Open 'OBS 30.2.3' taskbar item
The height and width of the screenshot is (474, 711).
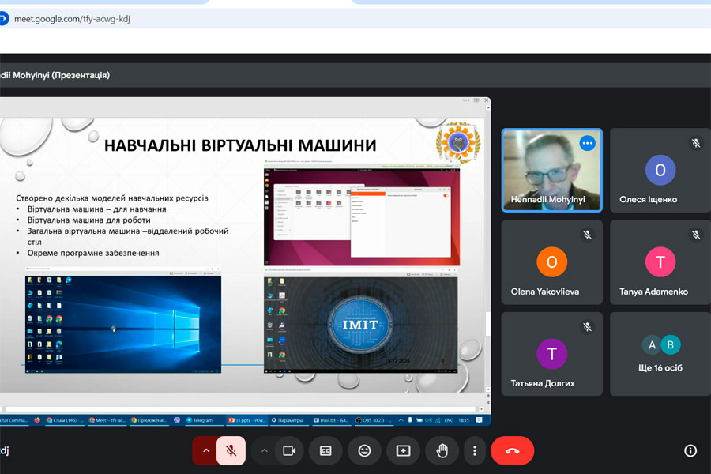pyautogui.click(x=373, y=420)
